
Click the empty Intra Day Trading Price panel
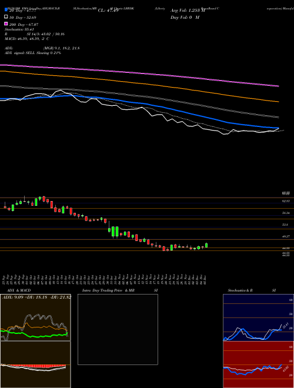pos(118,329)
